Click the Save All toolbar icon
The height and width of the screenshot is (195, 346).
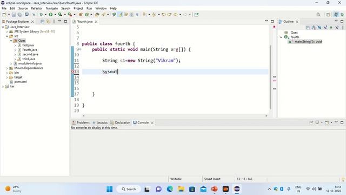coord(19,15)
